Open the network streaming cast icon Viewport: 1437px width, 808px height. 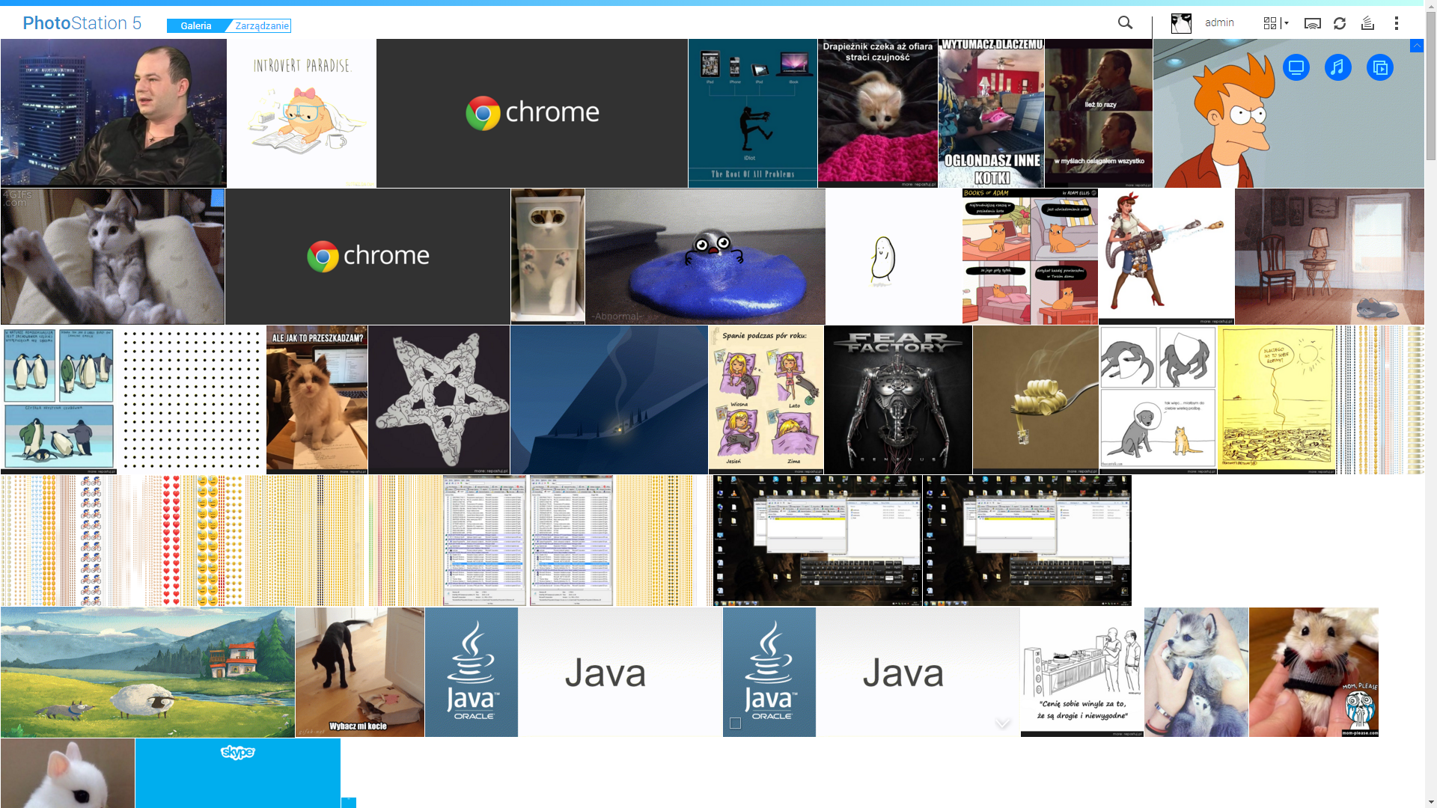click(1312, 23)
